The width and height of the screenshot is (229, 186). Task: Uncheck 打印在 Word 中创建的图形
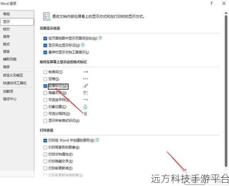pos(45,141)
